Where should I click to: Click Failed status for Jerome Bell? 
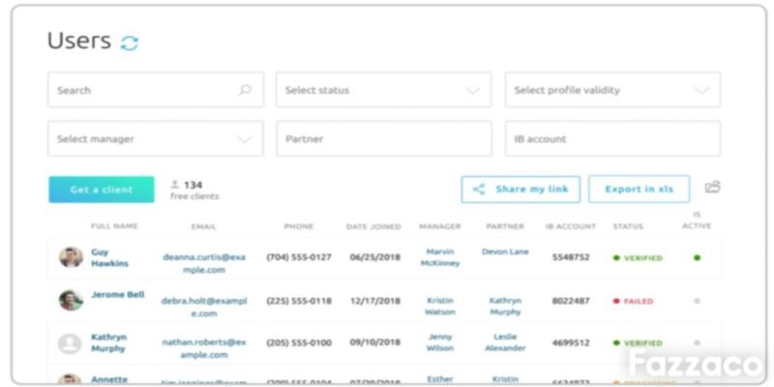tap(634, 301)
